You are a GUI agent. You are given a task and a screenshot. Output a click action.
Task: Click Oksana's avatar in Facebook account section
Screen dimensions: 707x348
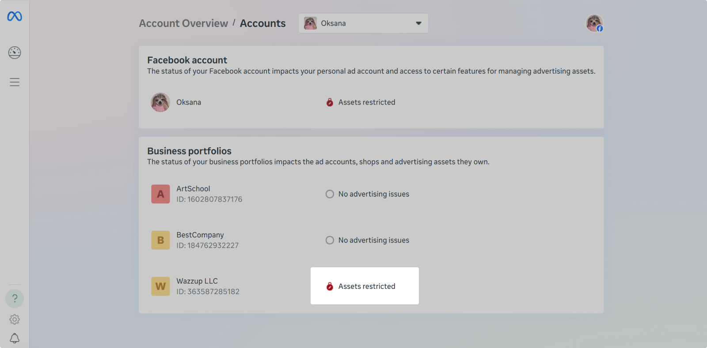(x=160, y=102)
